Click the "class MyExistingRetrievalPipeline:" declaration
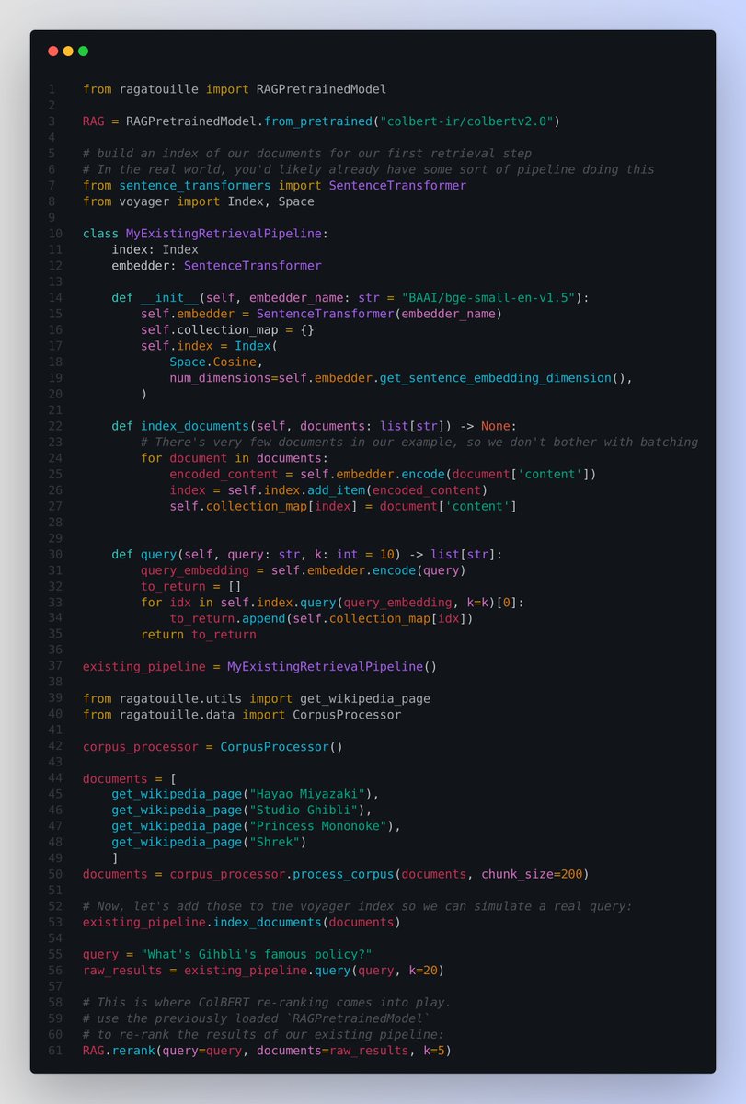Image resolution: width=746 pixels, height=1104 pixels. click(x=206, y=234)
